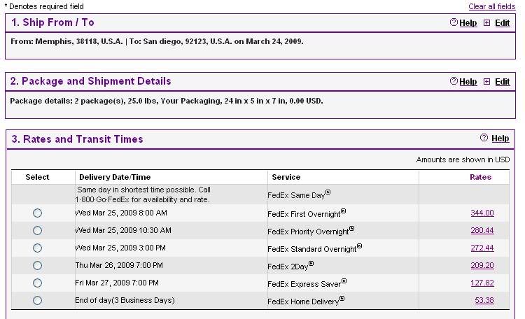Open Edit link for Package Details
This screenshot has width=525, height=319.
click(502, 82)
